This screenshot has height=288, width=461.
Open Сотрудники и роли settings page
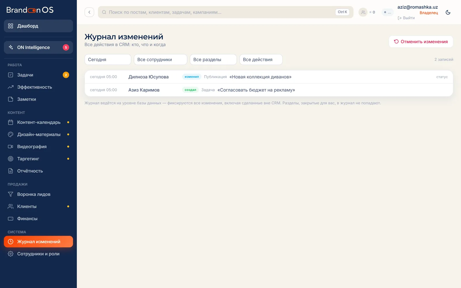click(x=38, y=254)
